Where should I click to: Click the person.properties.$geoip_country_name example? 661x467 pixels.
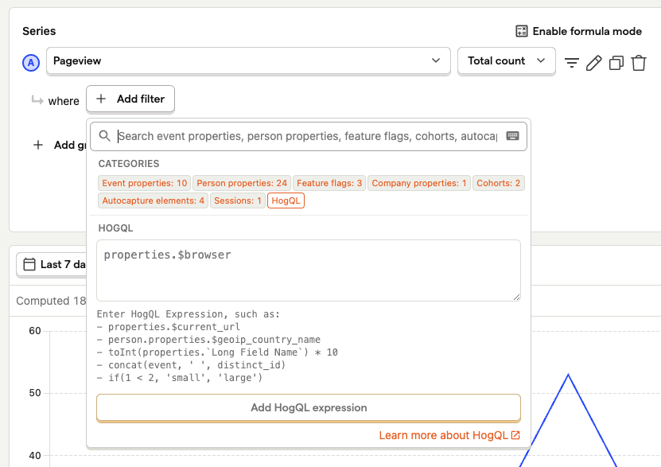click(x=214, y=339)
